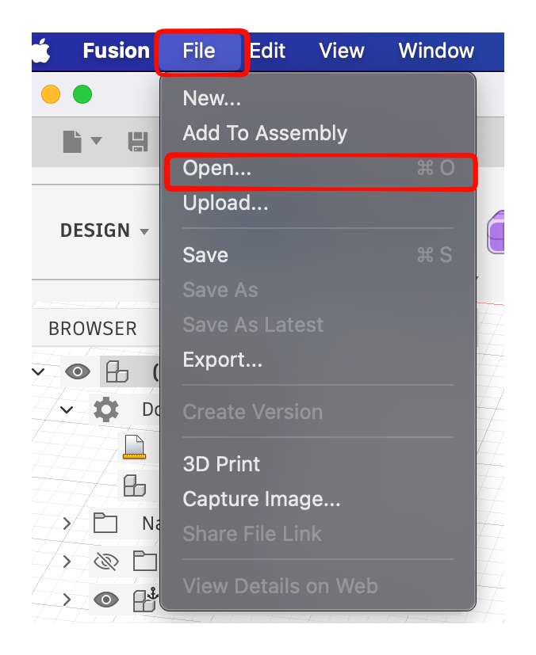Click the new document file icon

73,141
